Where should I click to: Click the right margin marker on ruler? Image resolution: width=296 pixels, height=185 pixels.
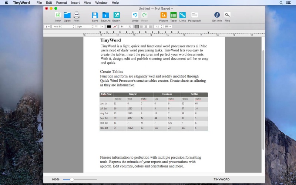[208, 33]
